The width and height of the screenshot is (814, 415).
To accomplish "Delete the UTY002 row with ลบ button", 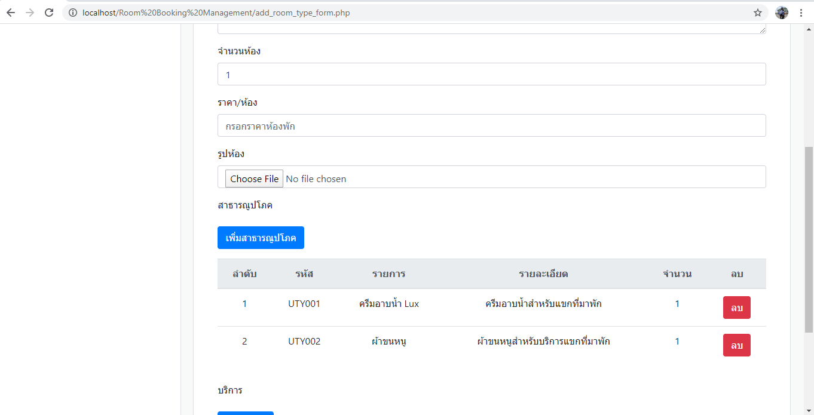I will coord(736,345).
